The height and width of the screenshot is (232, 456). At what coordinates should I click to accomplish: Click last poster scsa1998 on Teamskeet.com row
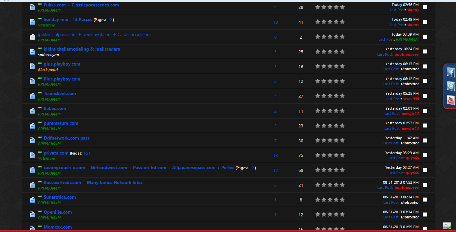[x=411, y=99]
